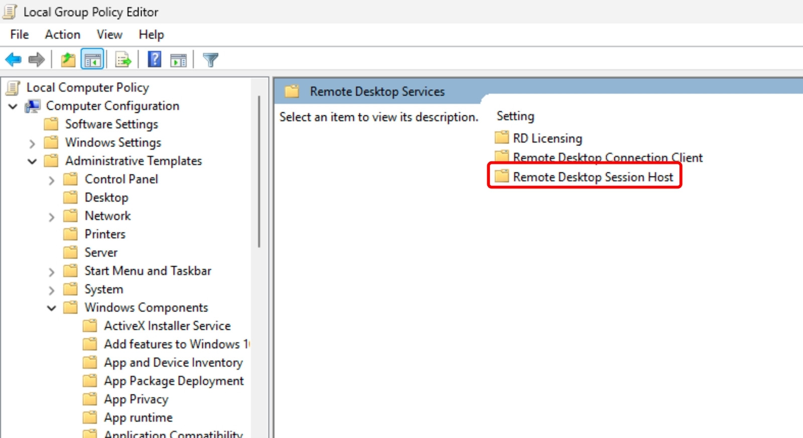
Task: Select Printers in the tree
Action: click(105, 234)
